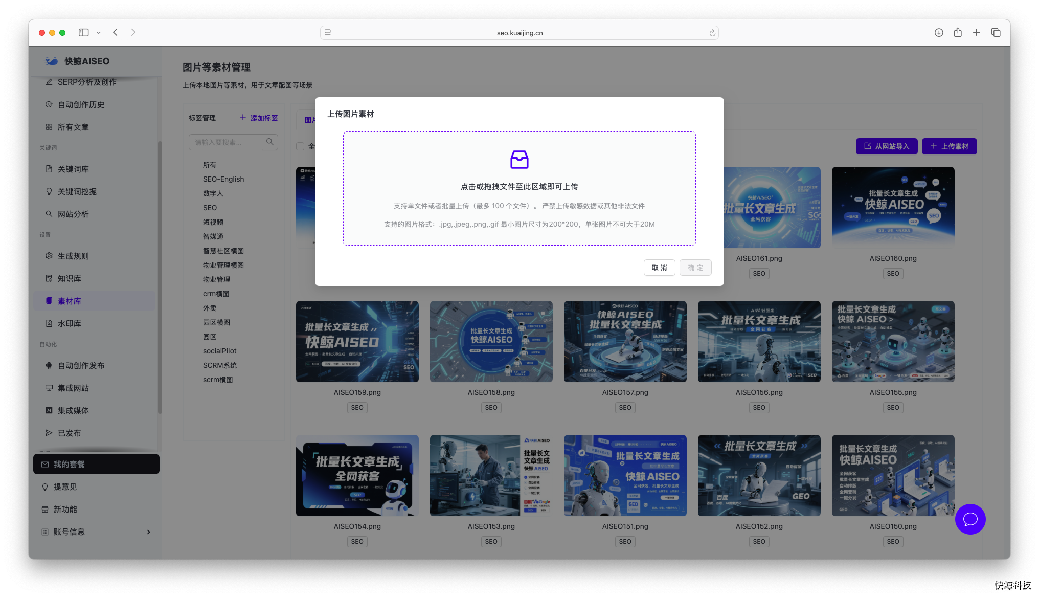Click the 我的套餐 envelope icon

pos(45,465)
